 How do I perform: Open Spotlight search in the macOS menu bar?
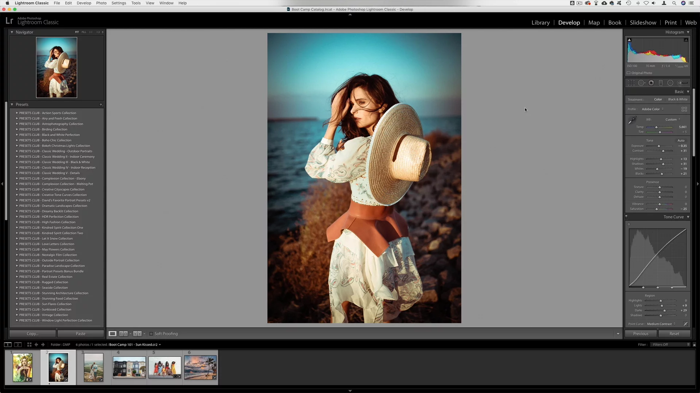point(674,3)
